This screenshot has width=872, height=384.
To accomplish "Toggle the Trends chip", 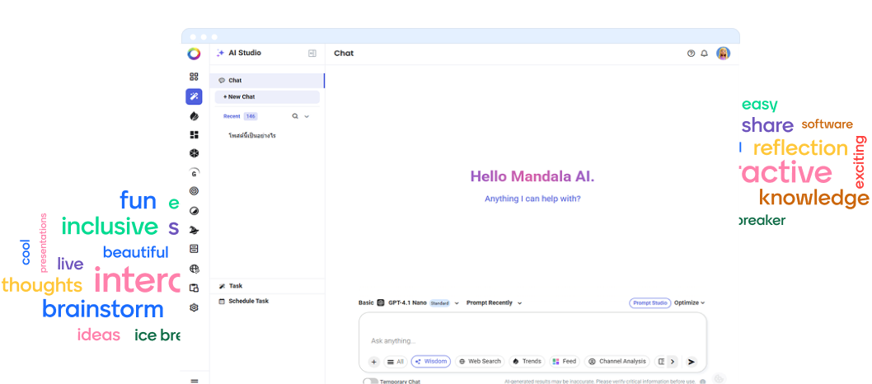I will point(527,362).
